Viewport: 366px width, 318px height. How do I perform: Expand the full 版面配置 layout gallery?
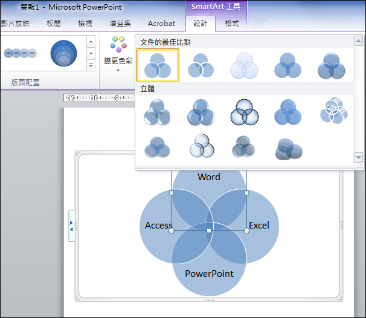pos(91,65)
